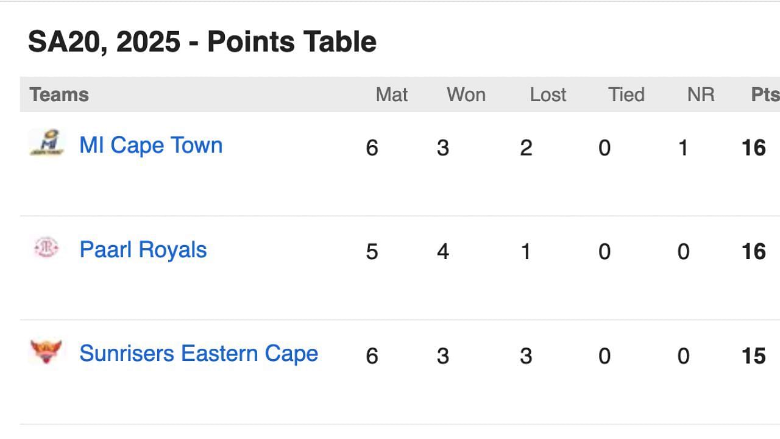The width and height of the screenshot is (780, 439).
Task: Open the MI Cape Town team link
Action: coord(151,145)
